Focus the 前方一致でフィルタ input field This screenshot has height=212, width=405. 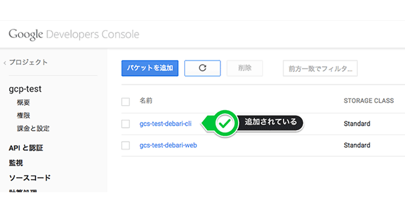pos(320,69)
